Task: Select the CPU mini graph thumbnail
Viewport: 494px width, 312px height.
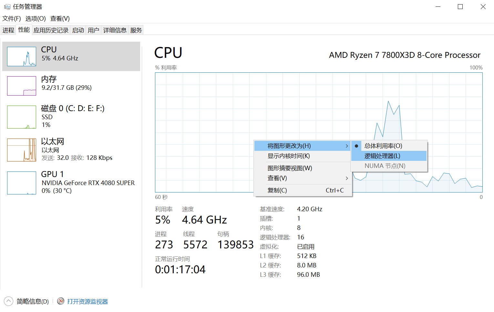Action: click(22, 57)
